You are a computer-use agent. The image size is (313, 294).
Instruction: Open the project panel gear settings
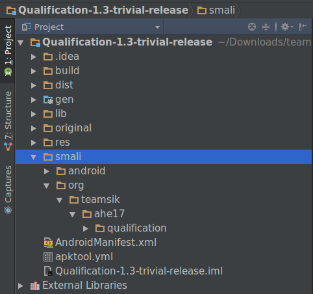287,27
